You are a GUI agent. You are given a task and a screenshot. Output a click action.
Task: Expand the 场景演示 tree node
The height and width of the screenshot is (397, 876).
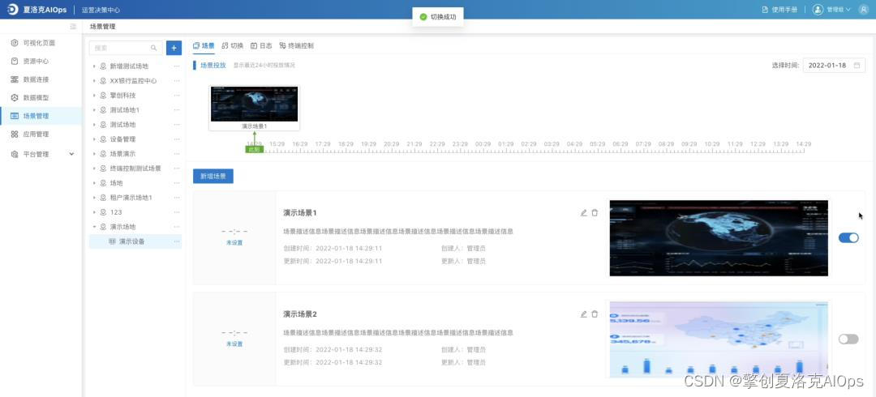pos(94,154)
